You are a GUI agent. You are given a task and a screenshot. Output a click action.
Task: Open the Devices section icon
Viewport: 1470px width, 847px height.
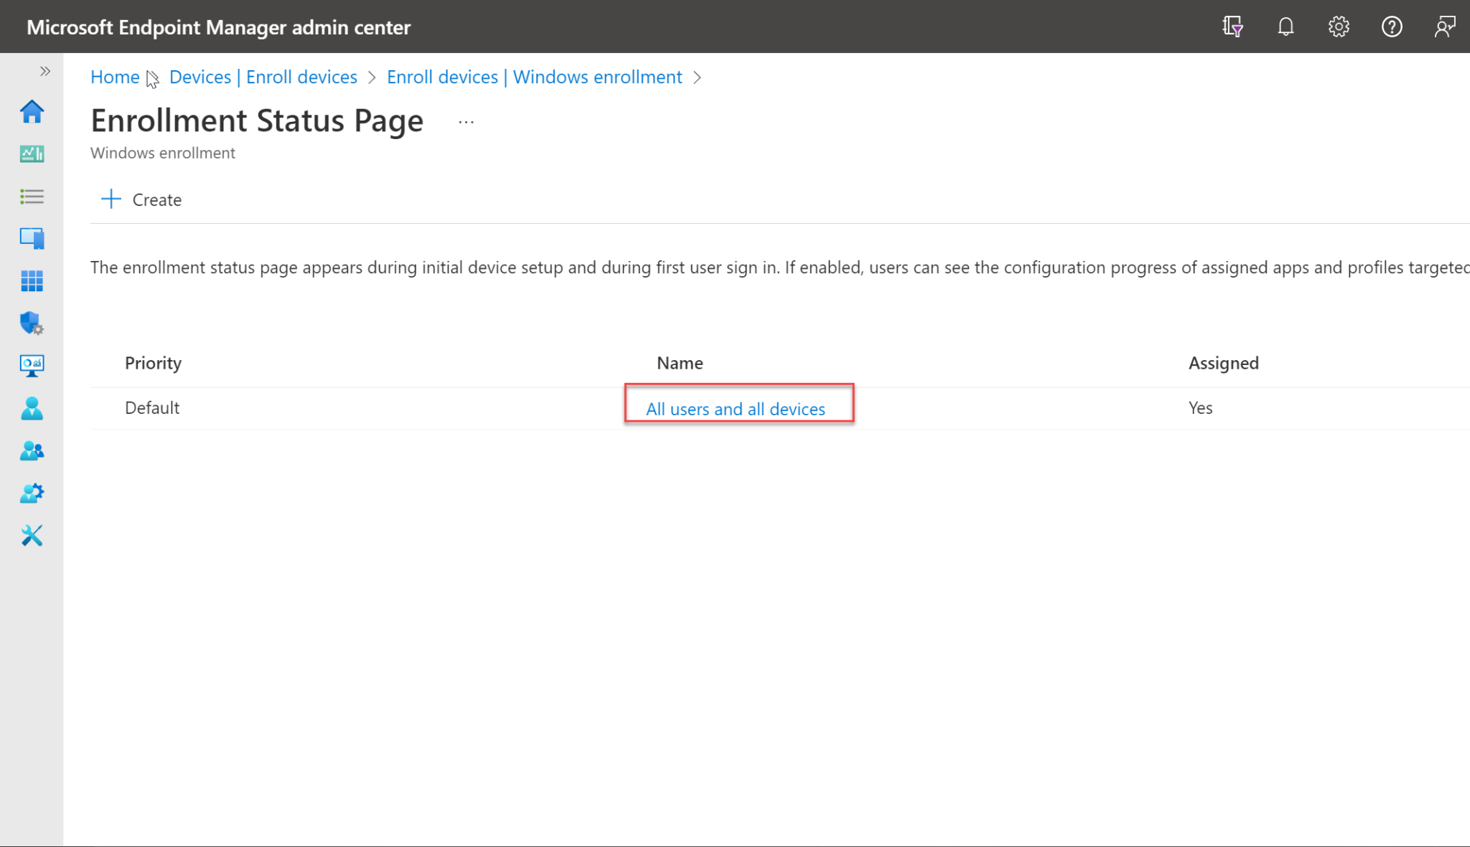click(32, 237)
